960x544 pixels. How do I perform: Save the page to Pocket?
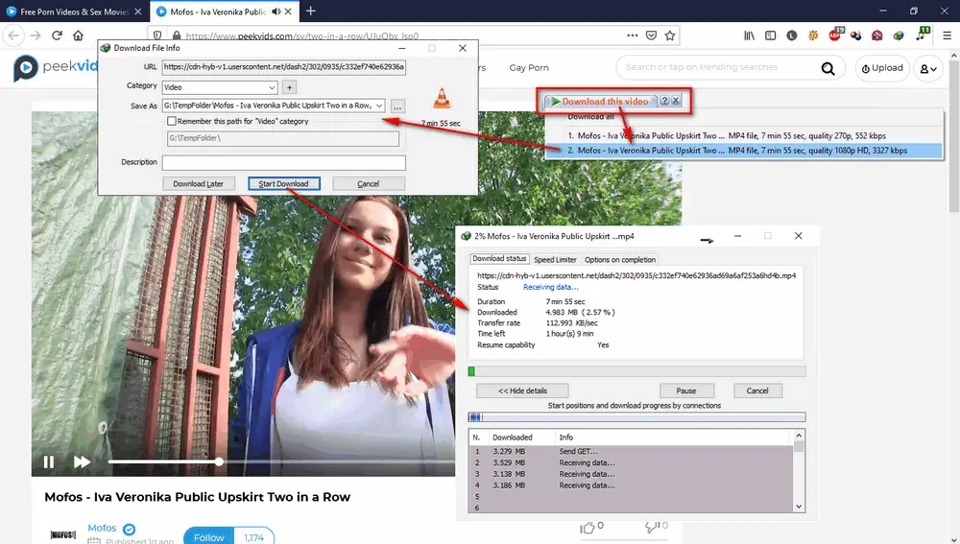click(x=652, y=35)
